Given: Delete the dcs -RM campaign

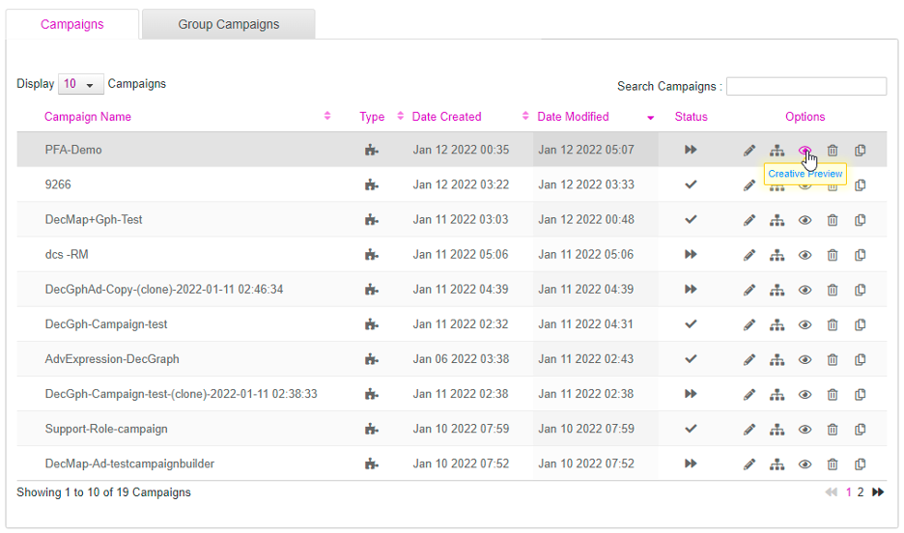Looking at the screenshot, I should click(832, 255).
